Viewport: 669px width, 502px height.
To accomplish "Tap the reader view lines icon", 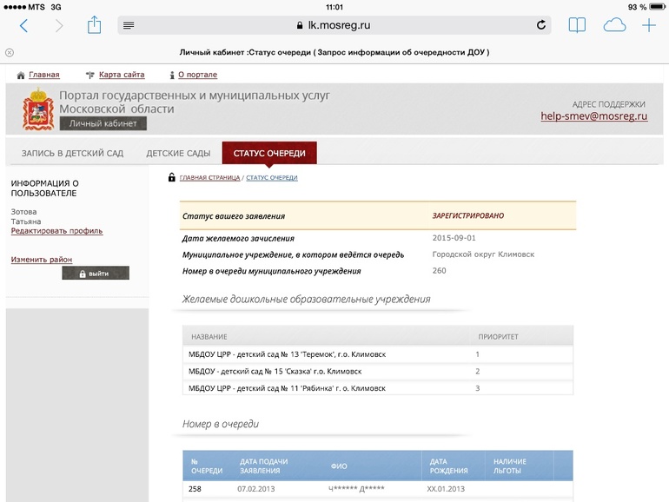I will coord(129,26).
